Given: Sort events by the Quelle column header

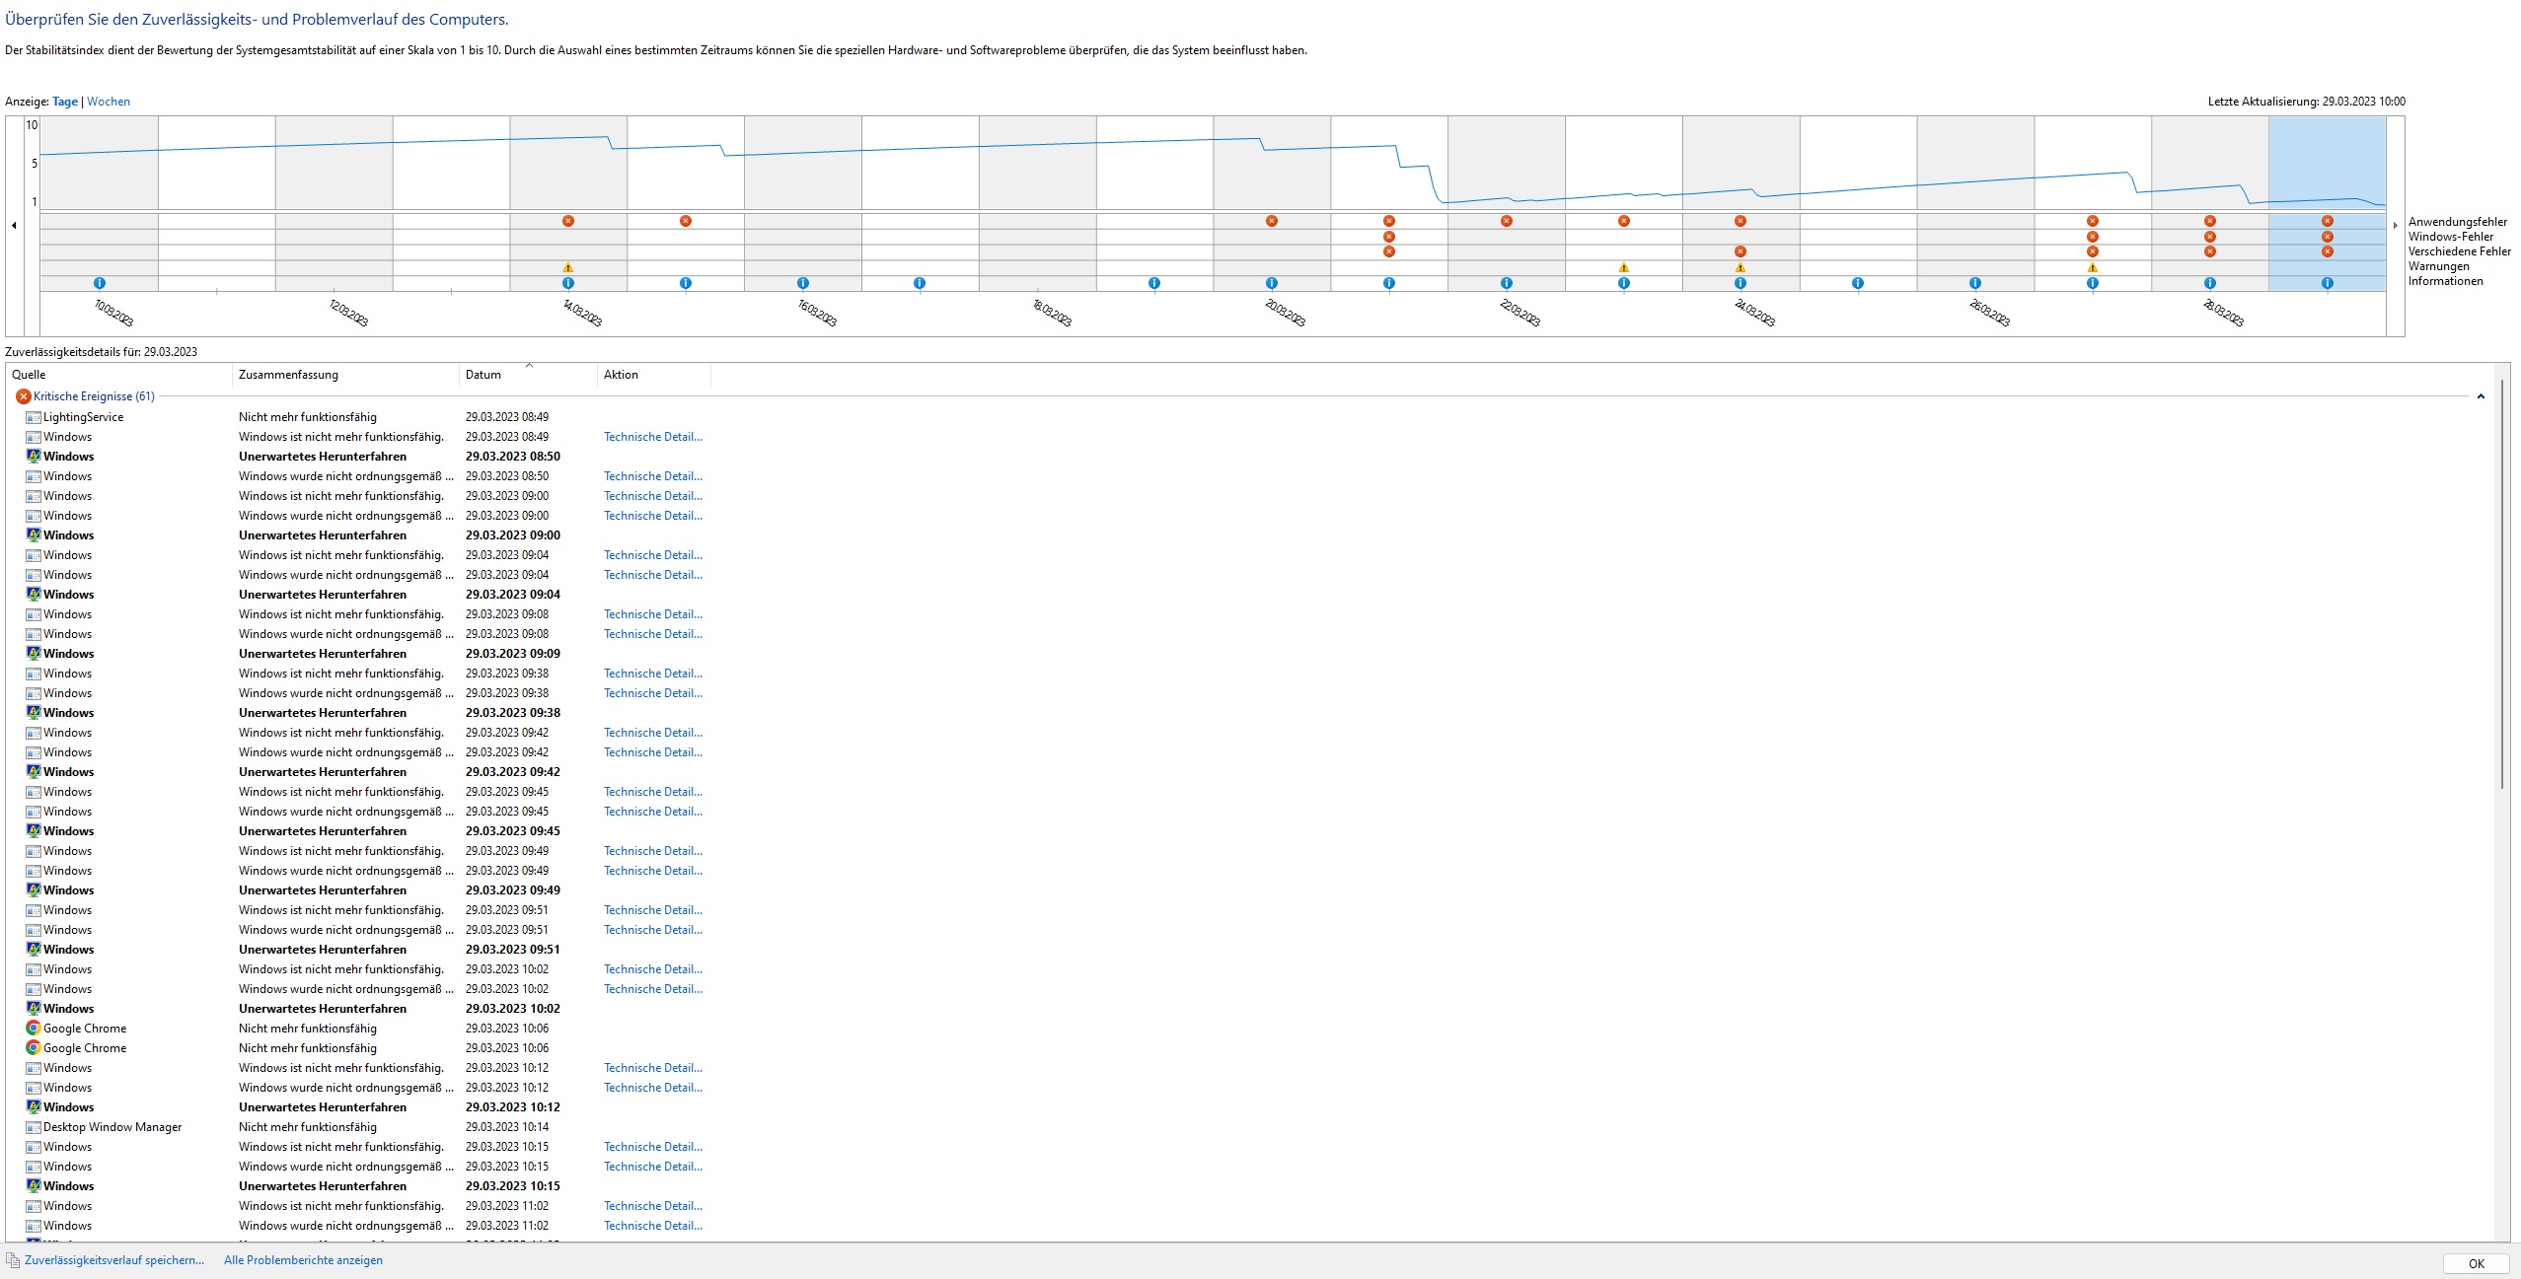Looking at the screenshot, I should 29,375.
